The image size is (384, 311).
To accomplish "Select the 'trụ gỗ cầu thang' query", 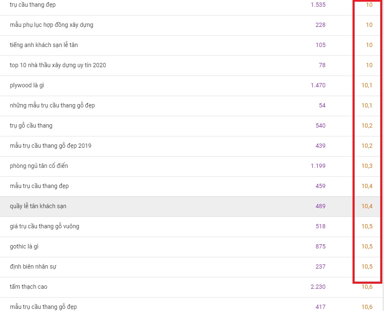I will click(31, 125).
